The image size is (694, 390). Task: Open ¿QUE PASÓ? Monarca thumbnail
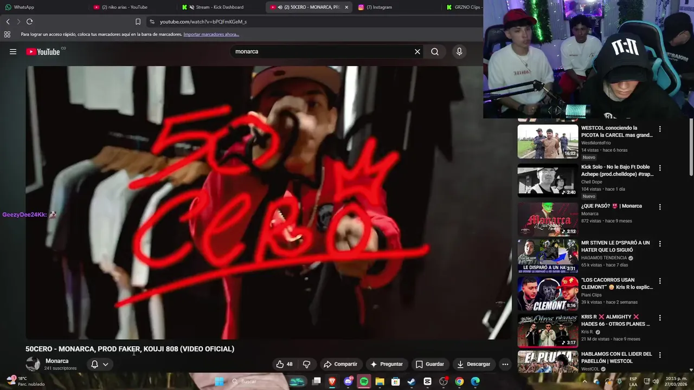point(548,219)
